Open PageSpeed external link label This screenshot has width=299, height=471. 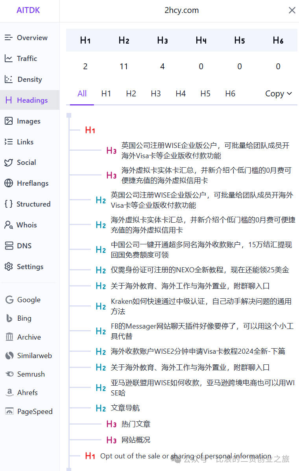(x=35, y=412)
